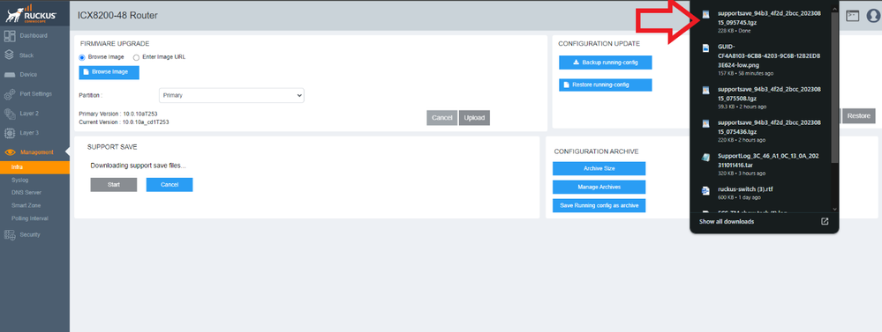This screenshot has width=882, height=332.
Task: Click the downloads list scrollbar
Action: [834, 87]
